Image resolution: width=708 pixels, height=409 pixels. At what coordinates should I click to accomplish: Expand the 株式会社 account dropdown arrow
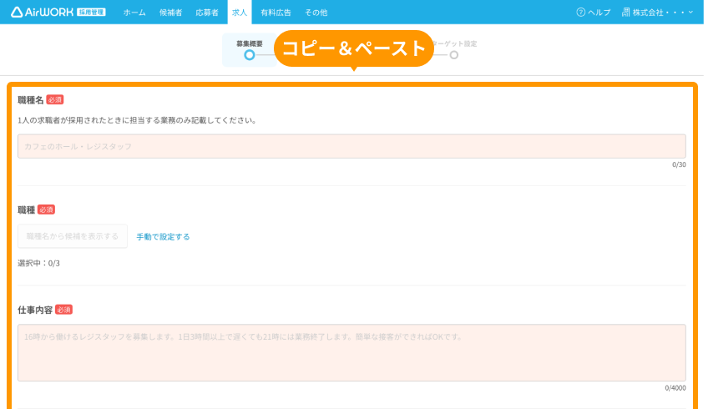(x=690, y=13)
